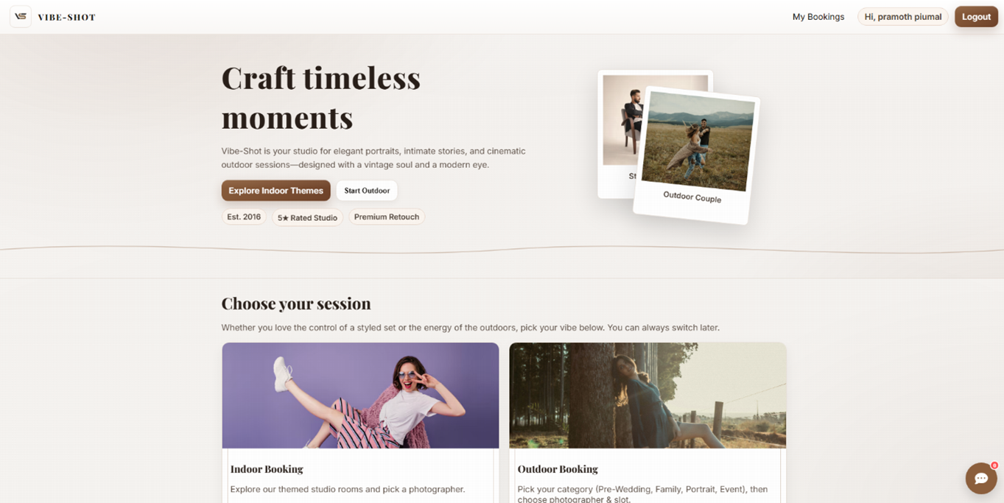This screenshot has width=1004, height=503.
Task: Click the Outdoor Booking card image
Action: (647, 395)
